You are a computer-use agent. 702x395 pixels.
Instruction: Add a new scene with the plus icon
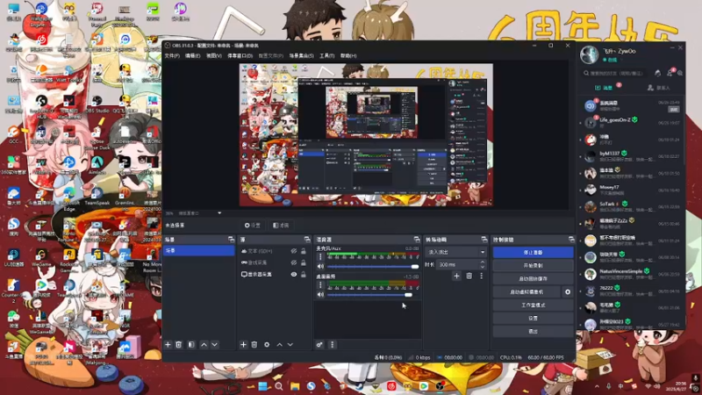tap(168, 345)
